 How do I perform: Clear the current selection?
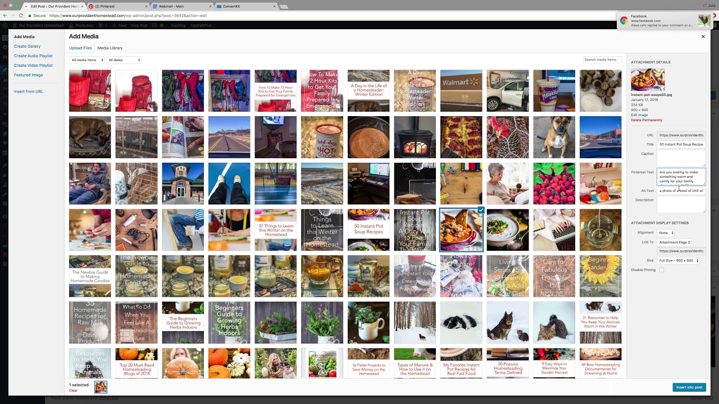[73, 391]
